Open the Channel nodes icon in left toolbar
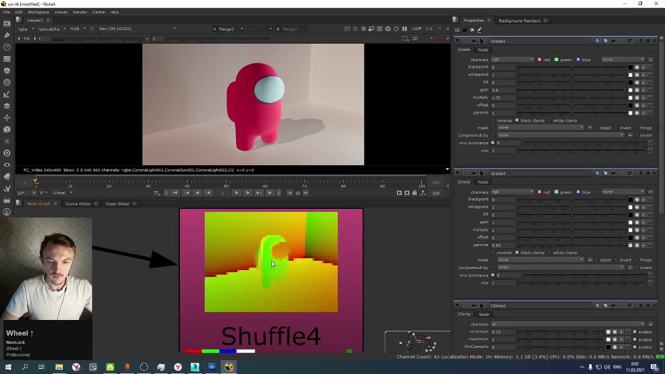Image resolution: width=665 pixels, height=374 pixels. click(7, 59)
